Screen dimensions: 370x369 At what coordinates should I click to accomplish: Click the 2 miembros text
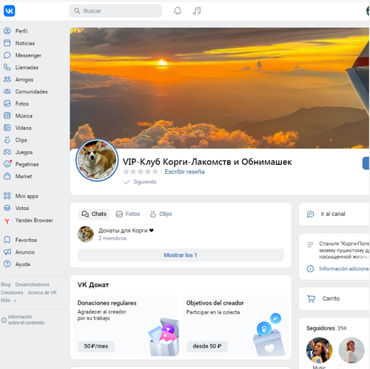click(x=112, y=238)
